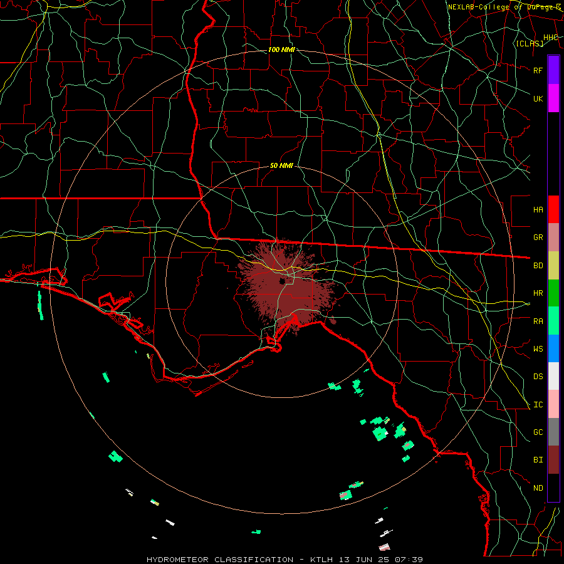Click the [CLAS] units label
This screenshot has height=564, width=564.
pos(530,43)
